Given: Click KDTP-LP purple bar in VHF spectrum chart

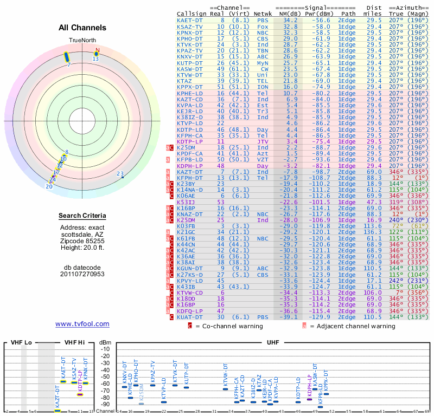Looking at the screenshot, I should 80,394.
